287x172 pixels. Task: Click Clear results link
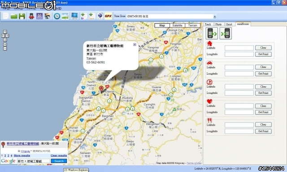pyautogui.click(x=59, y=155)
